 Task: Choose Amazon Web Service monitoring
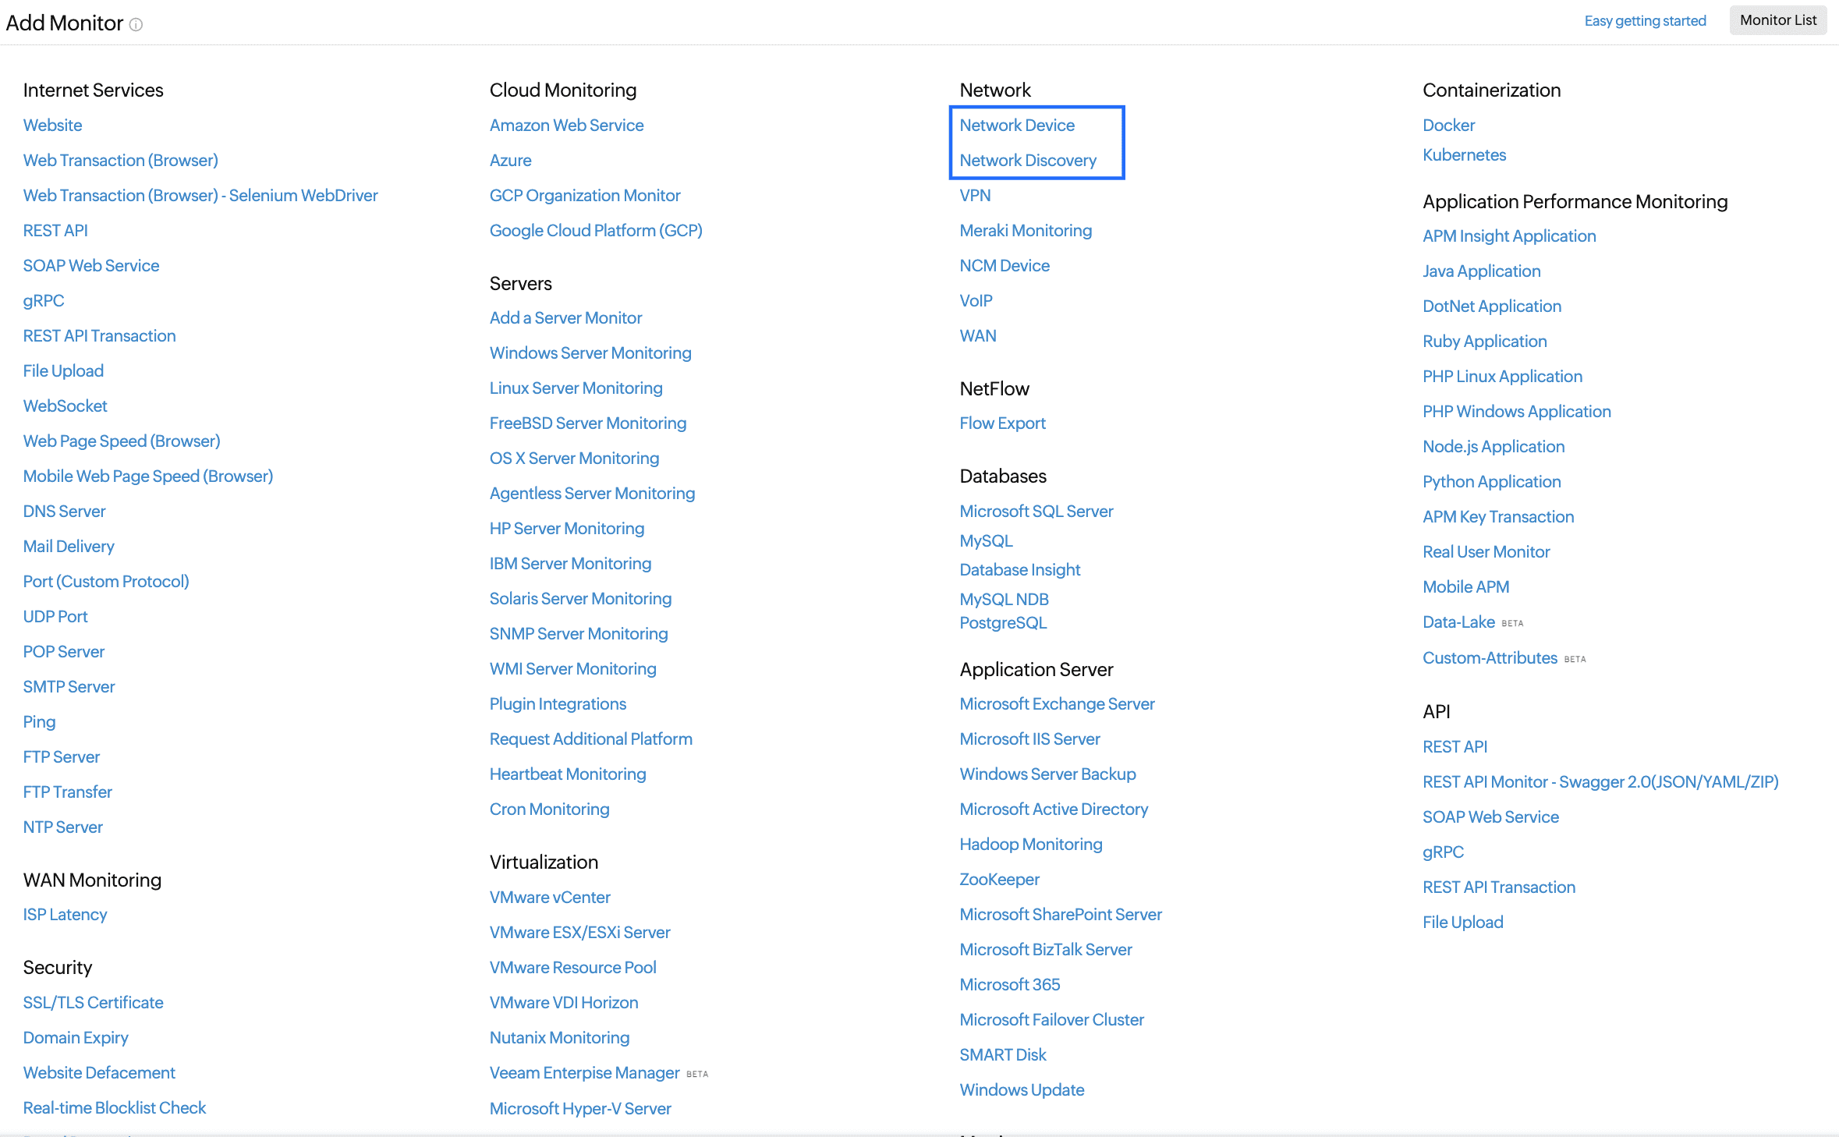(x=566, y=125)
